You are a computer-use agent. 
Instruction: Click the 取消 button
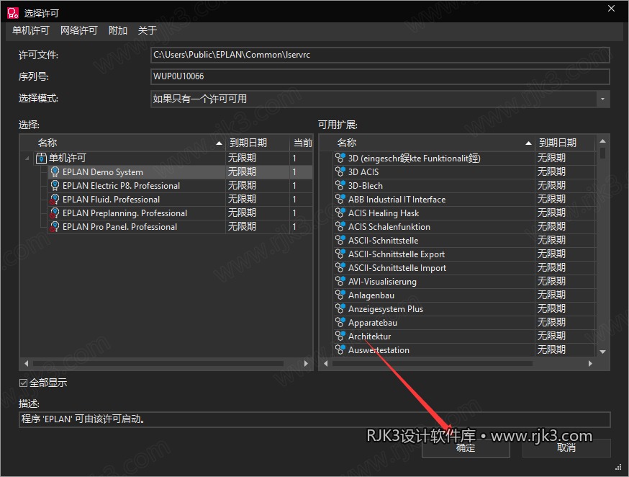tap(566, 447)
